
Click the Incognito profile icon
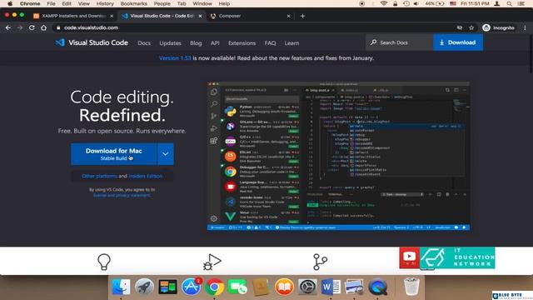[x=486, y=27]
